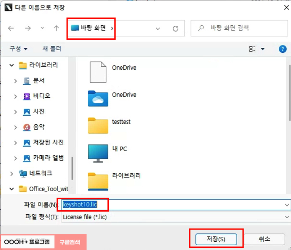Expand the 사진 tree node
291x250 pixels.
pyautogui.click(x=15, y=112)
